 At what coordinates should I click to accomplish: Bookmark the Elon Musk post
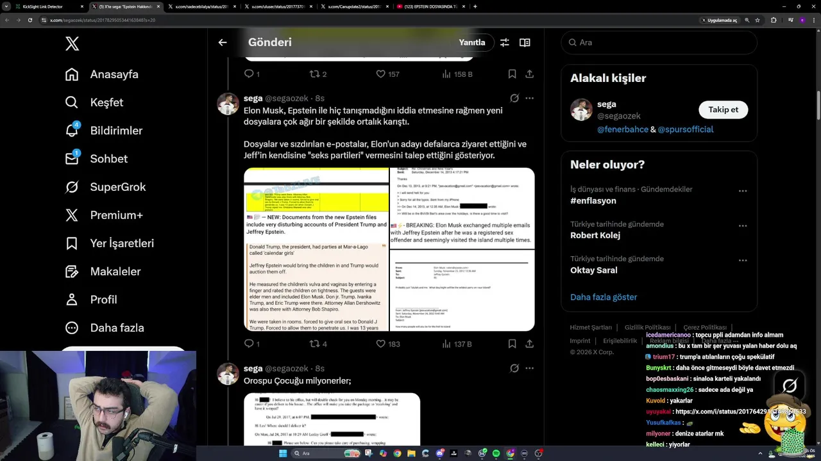[x=512, y=344]
